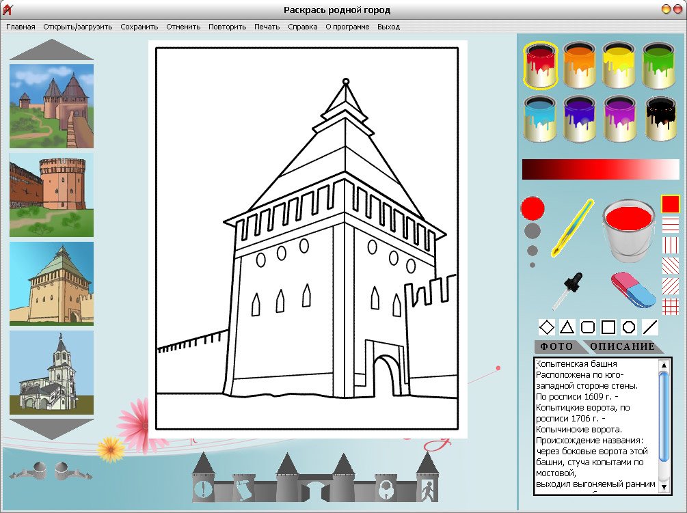The width and height of the screenshot is (687, 513).
Task: Open the Печать menu item
Action: point(267,27)
